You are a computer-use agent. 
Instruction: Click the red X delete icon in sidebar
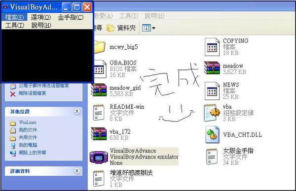pos(13,94)
